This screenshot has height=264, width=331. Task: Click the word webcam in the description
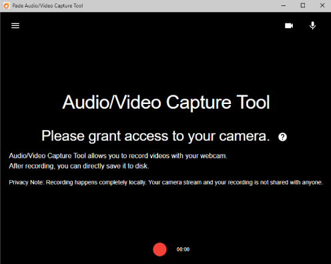pyautogui.click(x=213, y=156)
